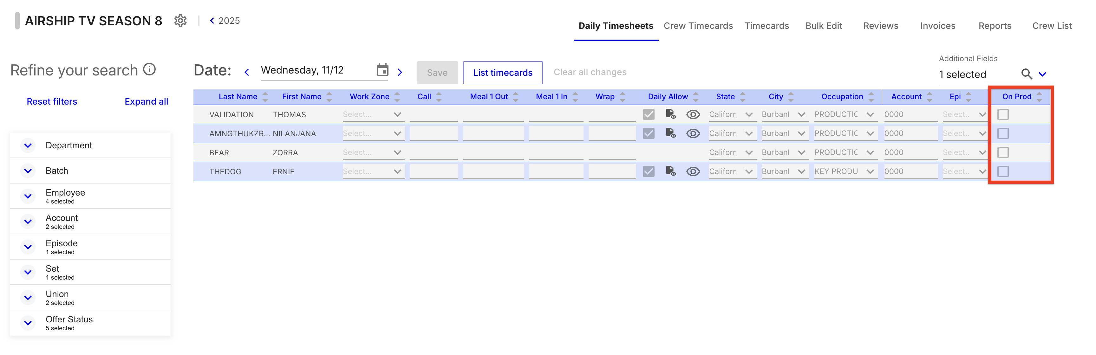Open the calendar date picker icon
Image resolution: width=1096 pixels, height=355 pixels.
point(382,70)
